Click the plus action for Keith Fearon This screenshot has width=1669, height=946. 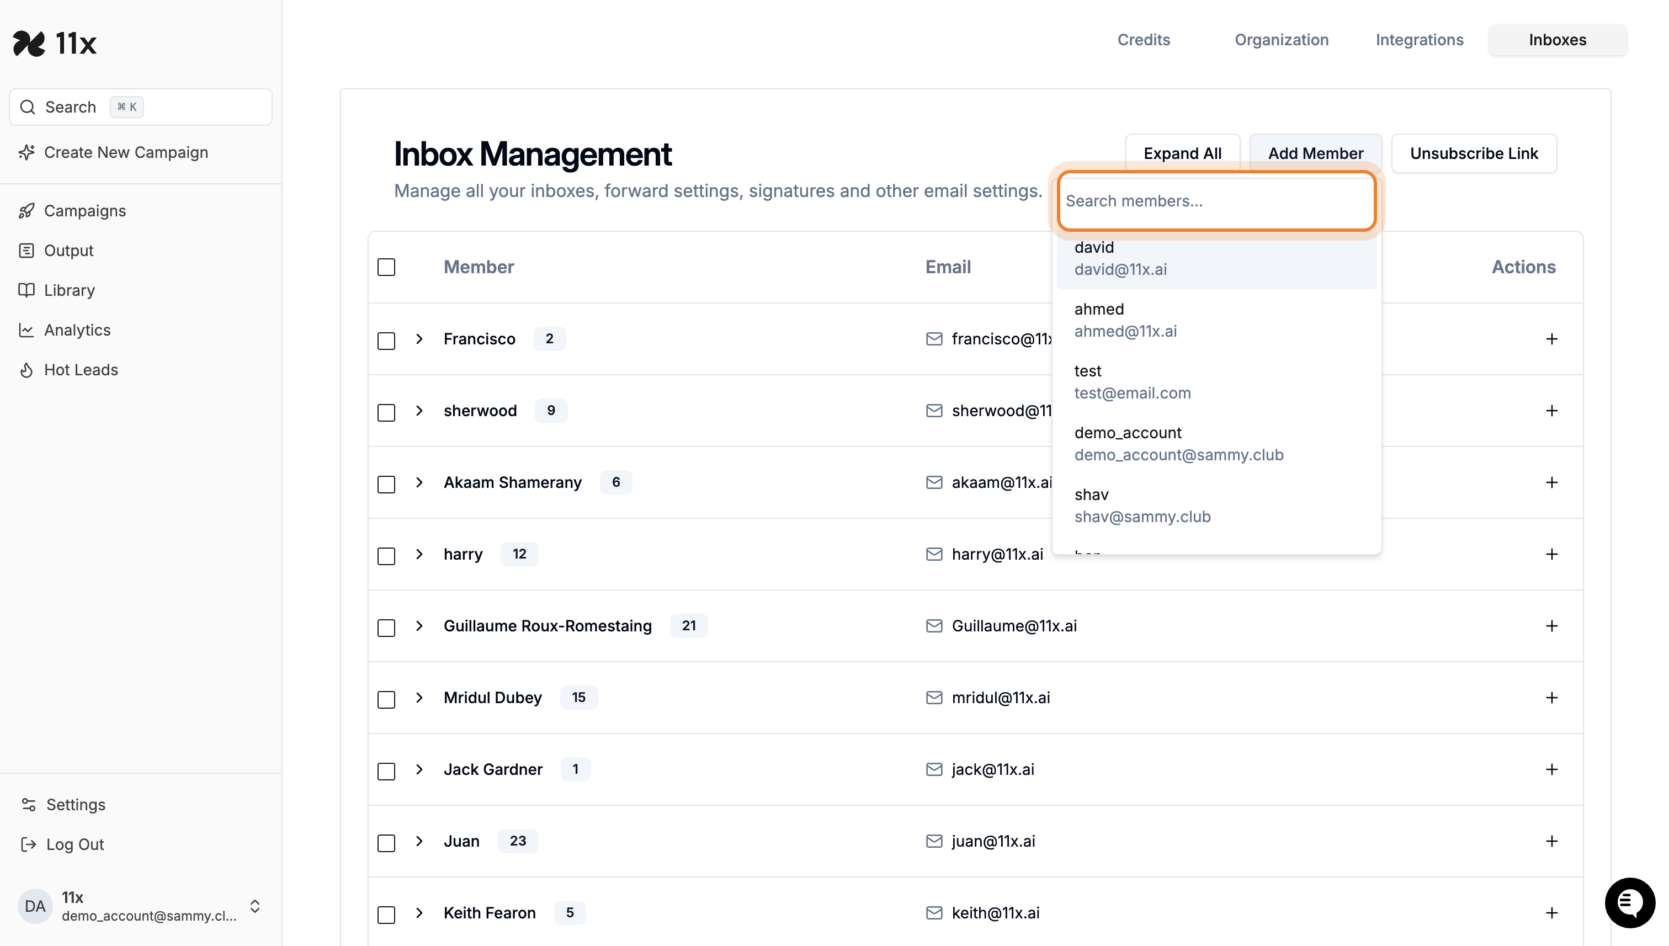coord(1551,913)
